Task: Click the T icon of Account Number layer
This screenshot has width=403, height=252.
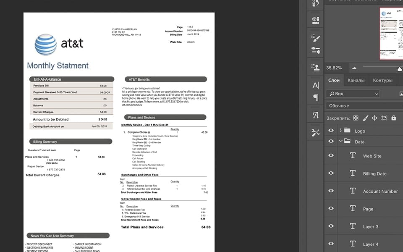Action: pos(353,191)
